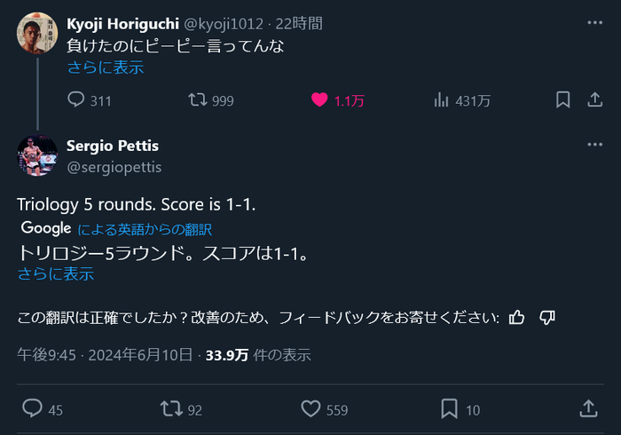
Task: Give thumbs down on translation accuracy
Action: (x=547, y=317)
